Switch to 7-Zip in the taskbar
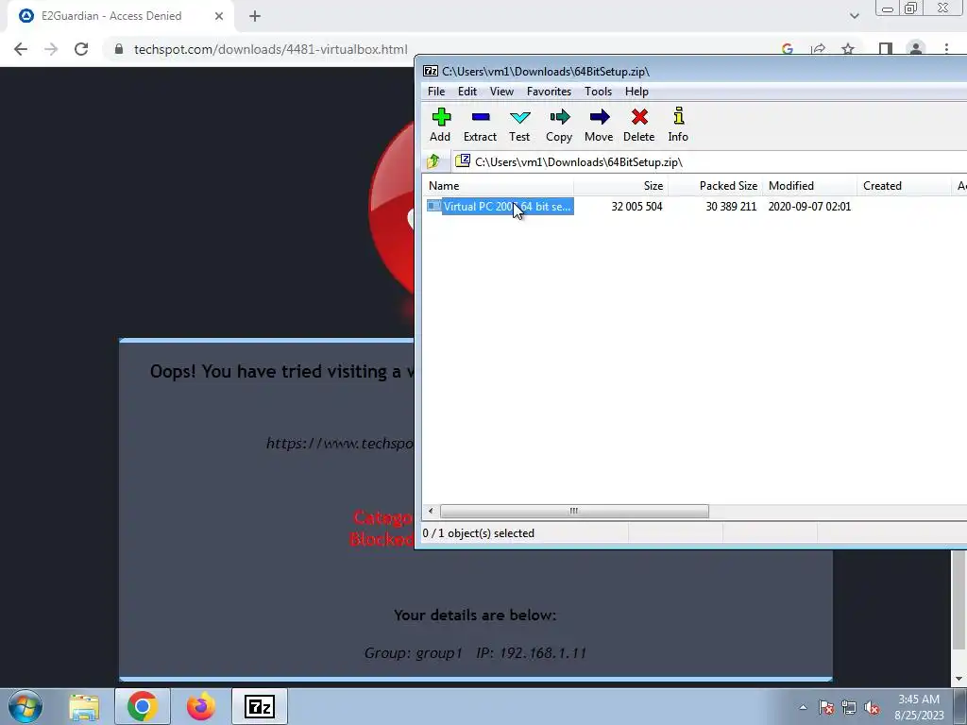 click(260, 706)
